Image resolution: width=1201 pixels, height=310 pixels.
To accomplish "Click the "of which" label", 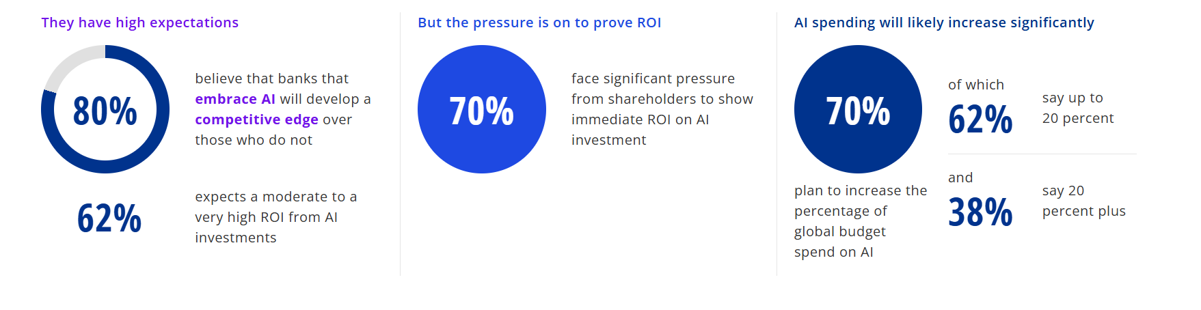I will click(976, 85).
